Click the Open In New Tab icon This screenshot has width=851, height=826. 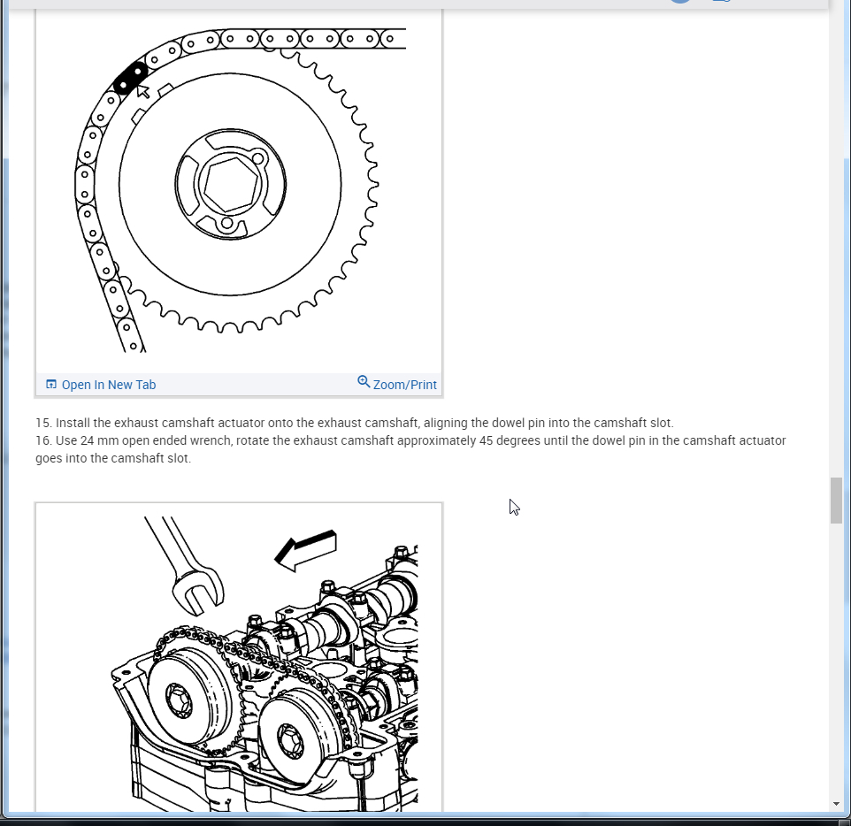coord(51,384)
